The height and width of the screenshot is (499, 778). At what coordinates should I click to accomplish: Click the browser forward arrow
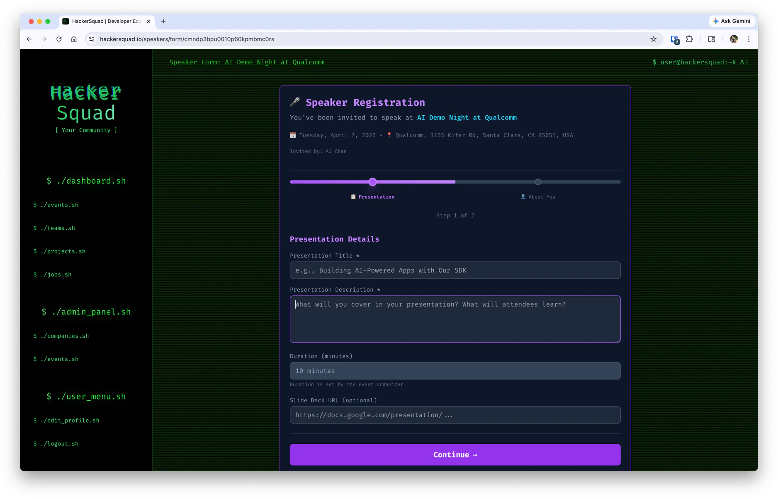point(44,39)
